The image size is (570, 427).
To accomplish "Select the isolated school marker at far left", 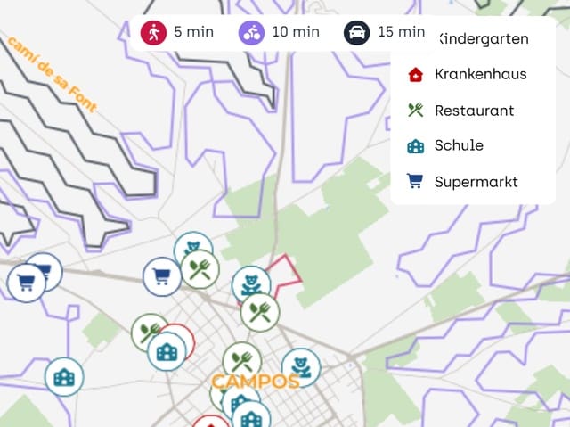I will 64,377.
